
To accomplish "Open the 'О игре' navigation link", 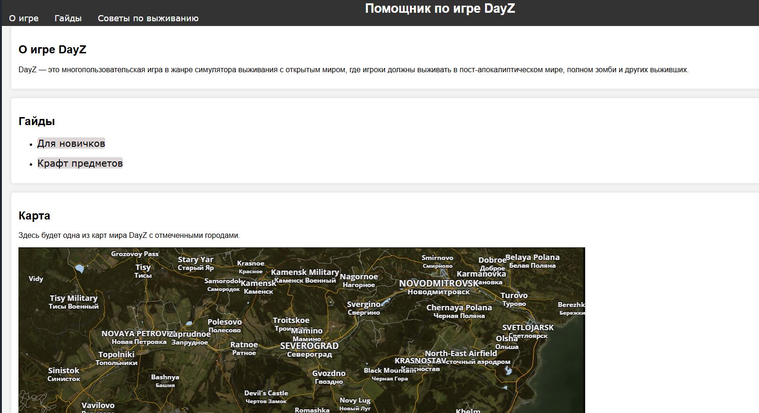I will click(24, 18).
